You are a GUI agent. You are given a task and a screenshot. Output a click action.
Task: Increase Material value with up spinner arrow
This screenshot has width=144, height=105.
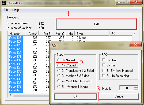[x=136, y=87]
